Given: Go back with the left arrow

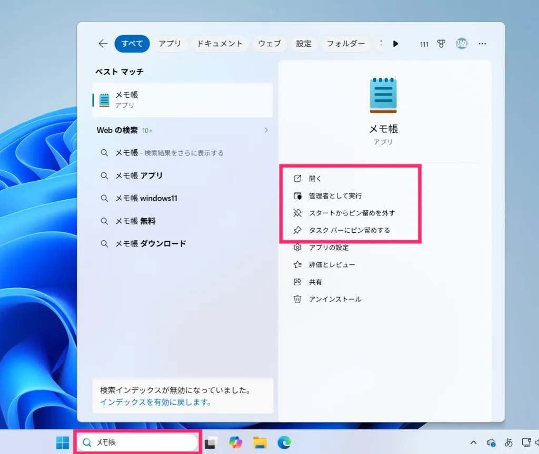Looking at the screenshot, I should coord(103,44).
